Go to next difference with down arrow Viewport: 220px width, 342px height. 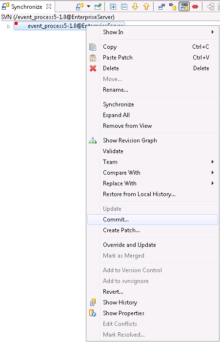pos(135,7)
